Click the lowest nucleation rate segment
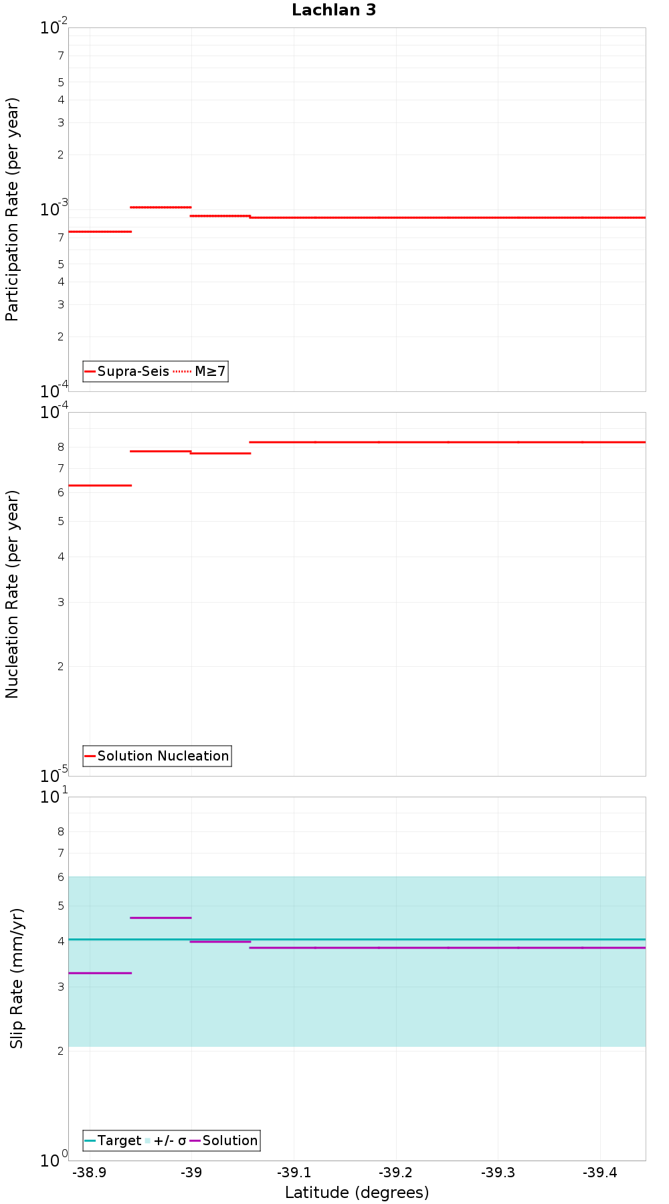The image size is (669, 1204). [100, 486]
